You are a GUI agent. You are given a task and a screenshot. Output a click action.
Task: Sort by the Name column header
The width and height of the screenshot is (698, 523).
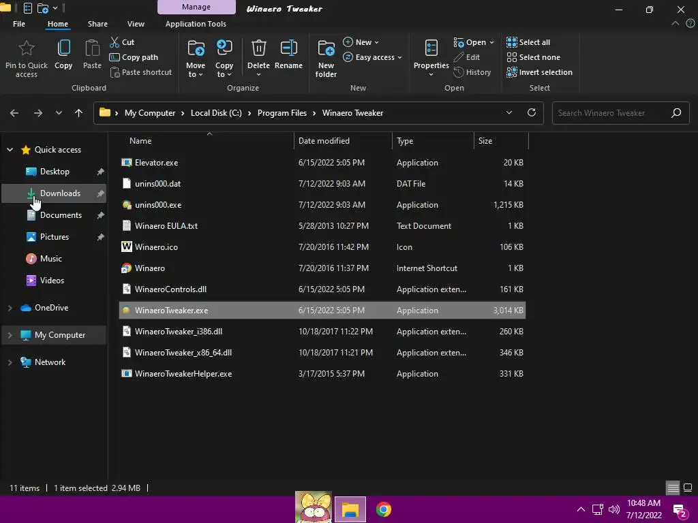tap(140, 141)
